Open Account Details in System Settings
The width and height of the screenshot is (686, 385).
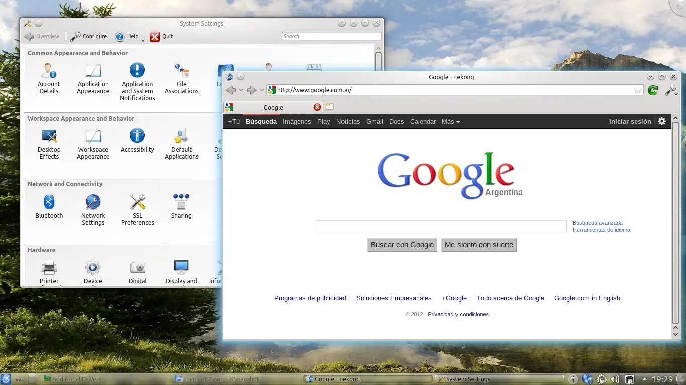(x=49, y=78)
